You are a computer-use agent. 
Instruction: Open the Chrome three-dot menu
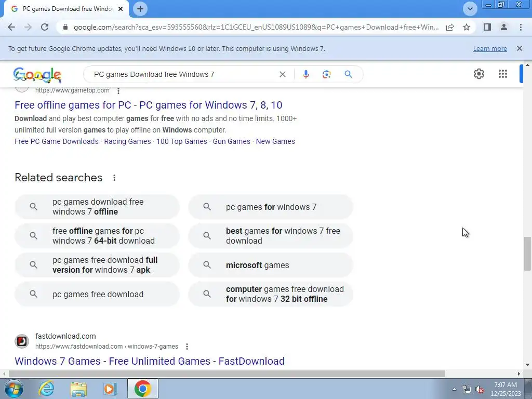521,27
